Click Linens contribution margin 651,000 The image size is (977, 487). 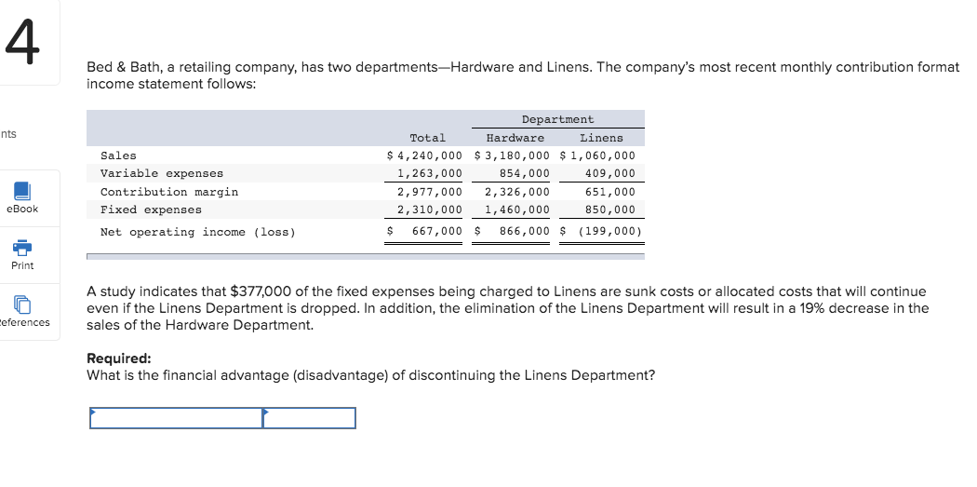[610, 192]
